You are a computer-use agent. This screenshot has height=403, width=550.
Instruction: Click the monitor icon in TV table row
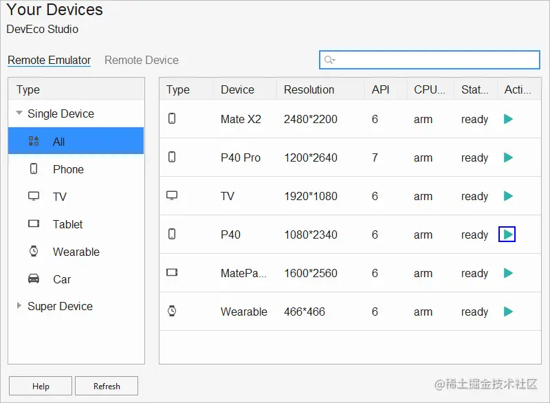172,195
